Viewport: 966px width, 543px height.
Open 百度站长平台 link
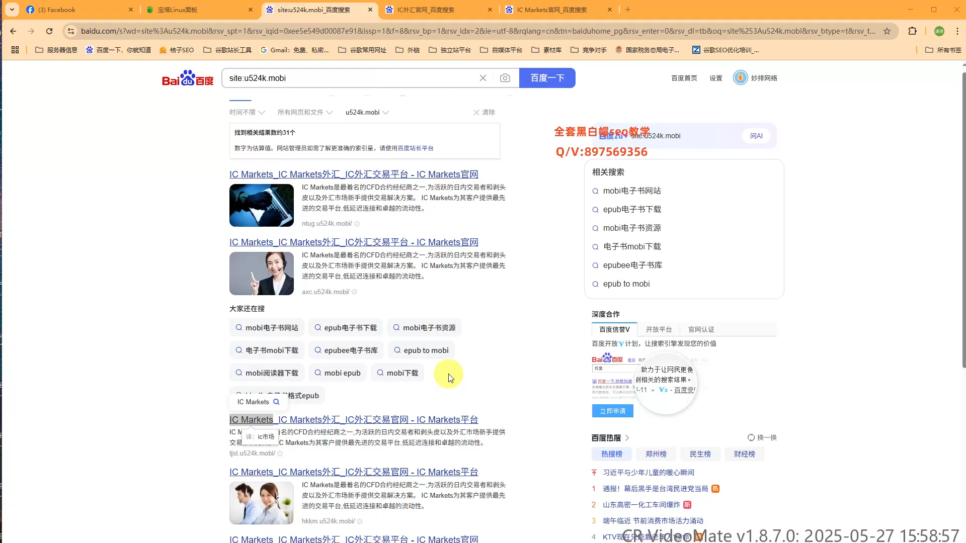click(x=416, y=148)
